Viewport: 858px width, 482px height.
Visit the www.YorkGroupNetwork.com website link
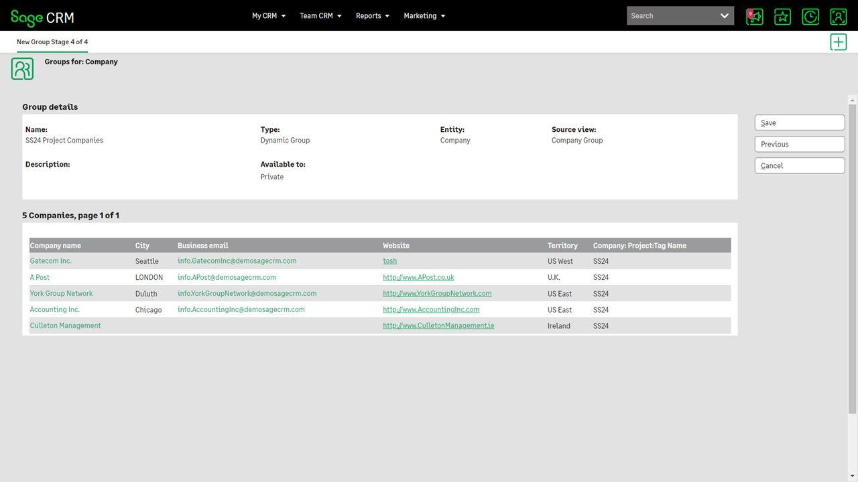tap(437, 293)
